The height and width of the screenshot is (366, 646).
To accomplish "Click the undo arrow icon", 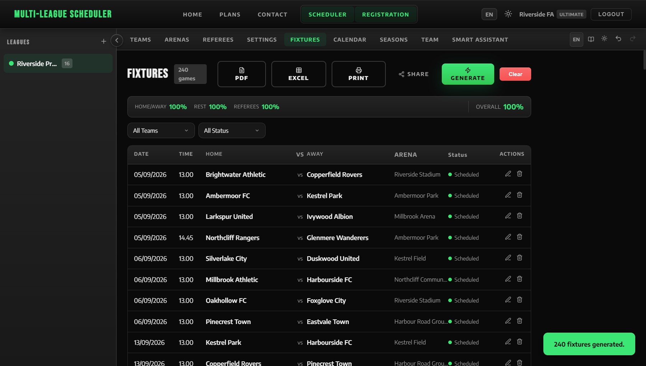I will click(x=618, y=38).
